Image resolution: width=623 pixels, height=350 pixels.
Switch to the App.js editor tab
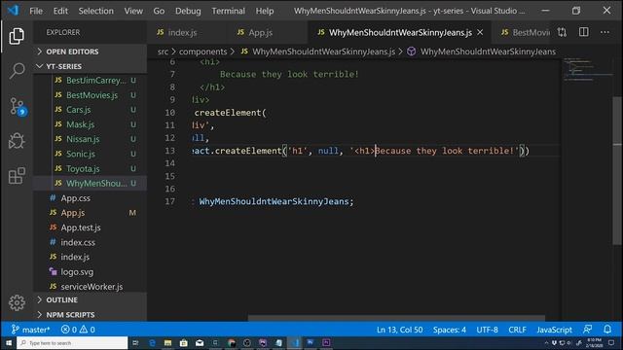(260, 32)
